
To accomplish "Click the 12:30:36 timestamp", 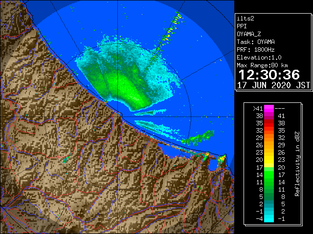I will coord(269,75).
